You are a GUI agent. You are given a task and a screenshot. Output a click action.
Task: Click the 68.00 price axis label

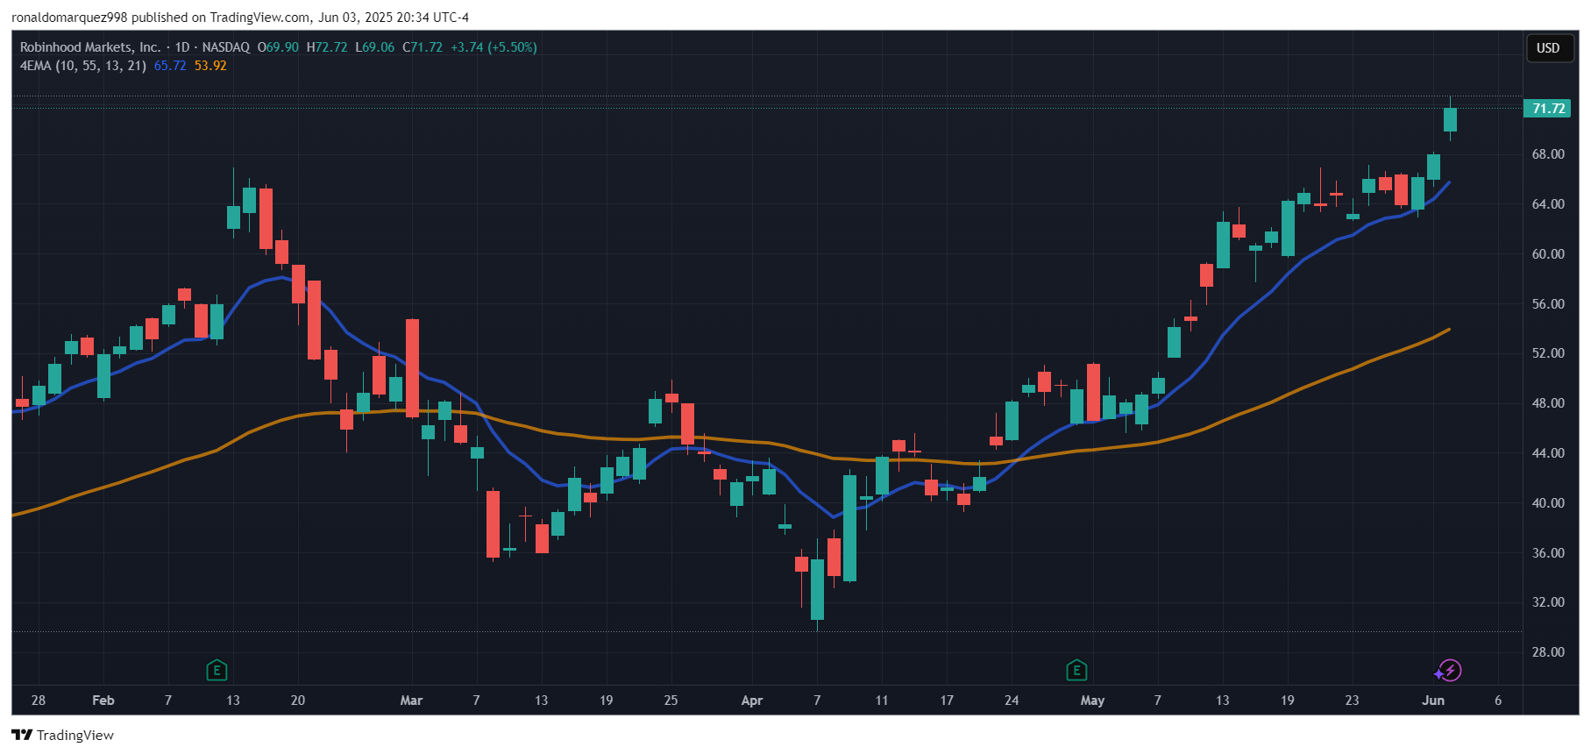coord(1548,154)
